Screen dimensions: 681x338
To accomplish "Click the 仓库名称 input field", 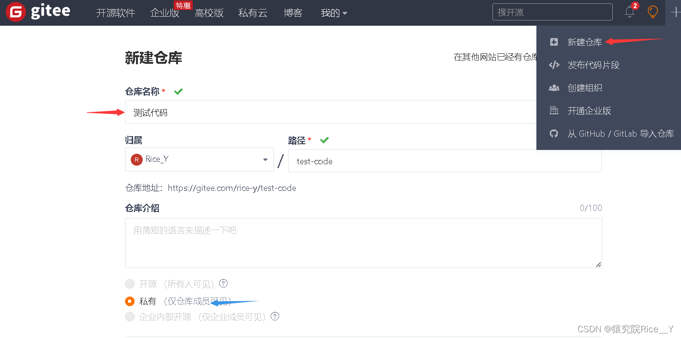I will [330, 112].
